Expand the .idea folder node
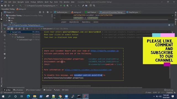The width and height of the screenshot is (177, 99). 7,18
